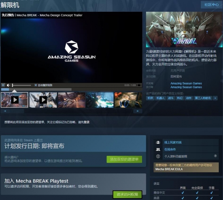This screenshot has height=200, width=223.
Task: Select the 第三人称射击 tag
Action: point(203,98)
